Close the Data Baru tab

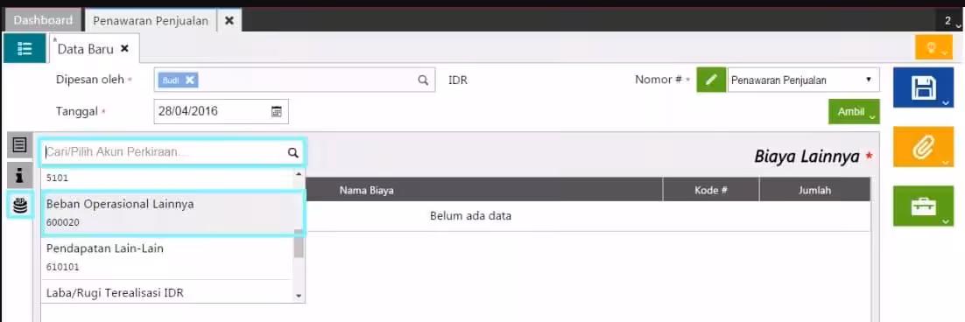pos(124,48)
